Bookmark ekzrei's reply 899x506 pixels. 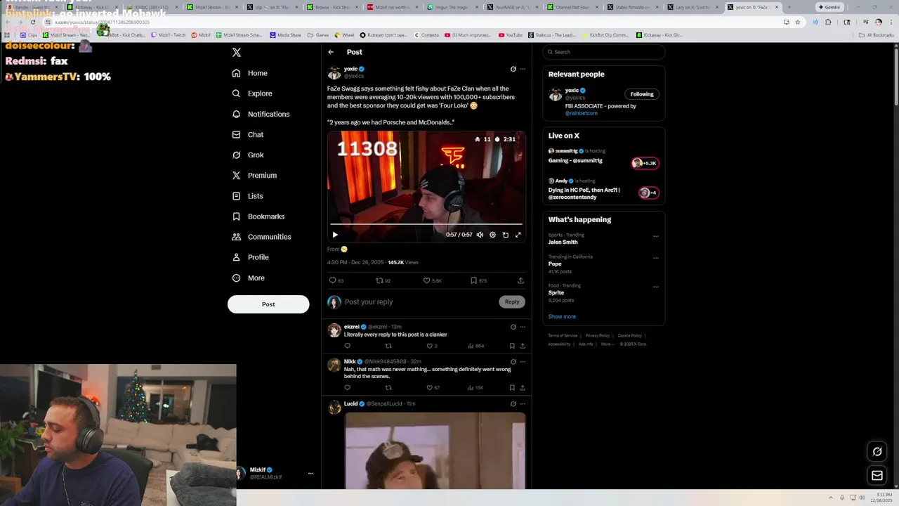pos(512,346)
